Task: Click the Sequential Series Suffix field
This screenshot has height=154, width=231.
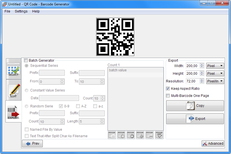Action: pos(92,73)
